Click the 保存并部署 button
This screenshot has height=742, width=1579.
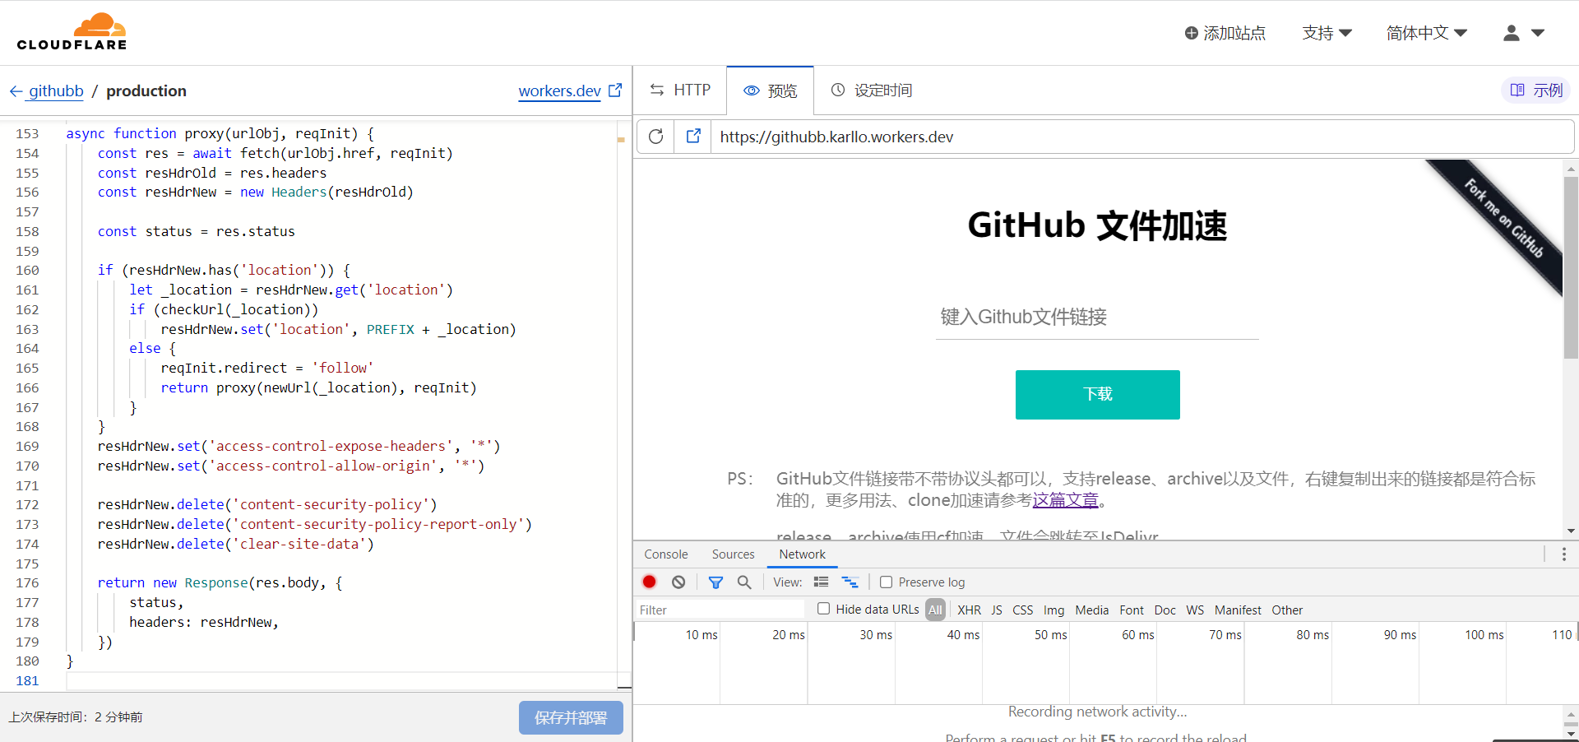[x=571, y=717]
